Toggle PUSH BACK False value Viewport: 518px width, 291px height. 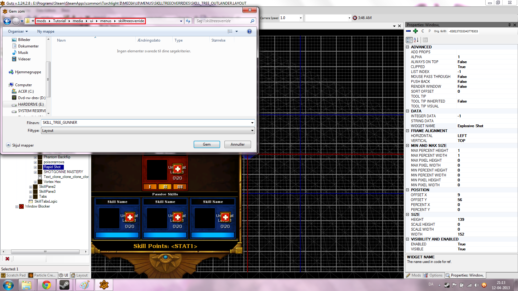click(x=462, y=82)
